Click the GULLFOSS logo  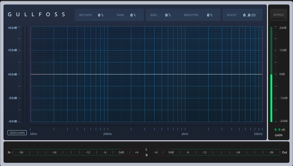point(37,15)
